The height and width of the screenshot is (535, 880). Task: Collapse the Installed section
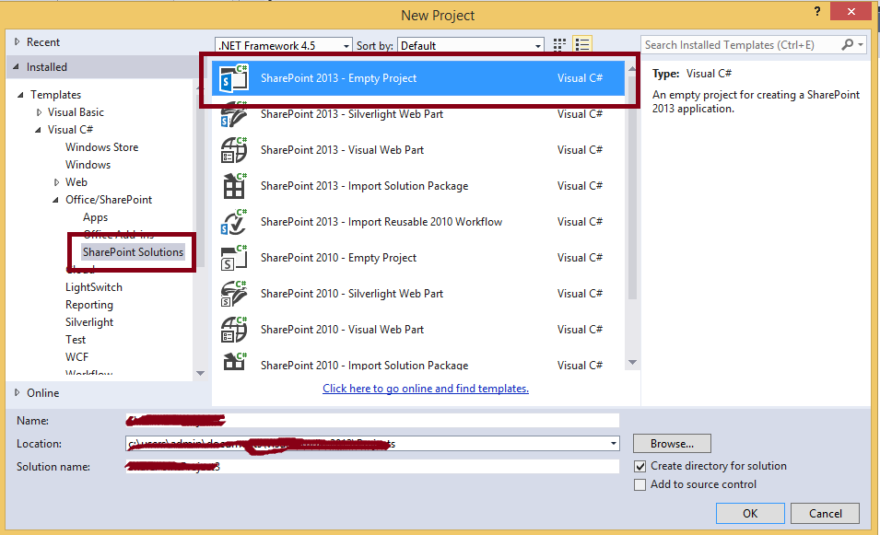(x=16, y=66)
